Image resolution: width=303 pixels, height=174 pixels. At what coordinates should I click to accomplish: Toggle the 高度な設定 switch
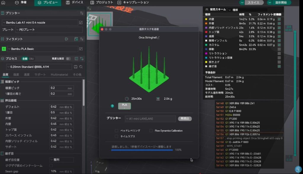pyautogui.click(x=68, y=59)
